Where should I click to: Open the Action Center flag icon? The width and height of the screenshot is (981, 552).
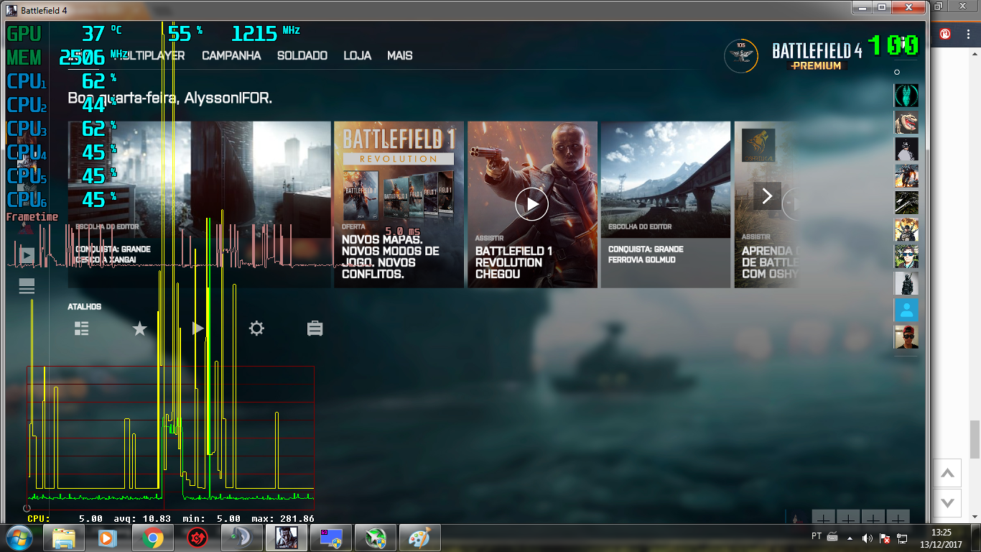click(885, 538)
